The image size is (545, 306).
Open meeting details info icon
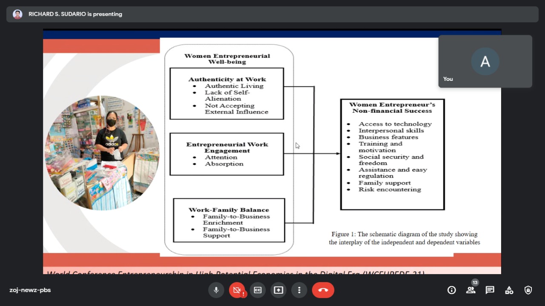pos(452,290)
